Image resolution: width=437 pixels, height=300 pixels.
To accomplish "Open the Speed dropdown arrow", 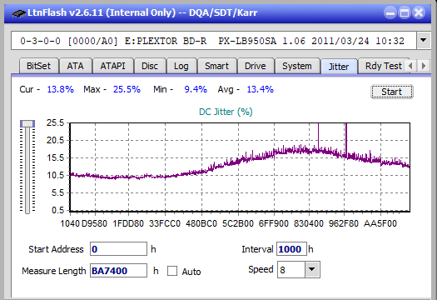I will point(312,269).
